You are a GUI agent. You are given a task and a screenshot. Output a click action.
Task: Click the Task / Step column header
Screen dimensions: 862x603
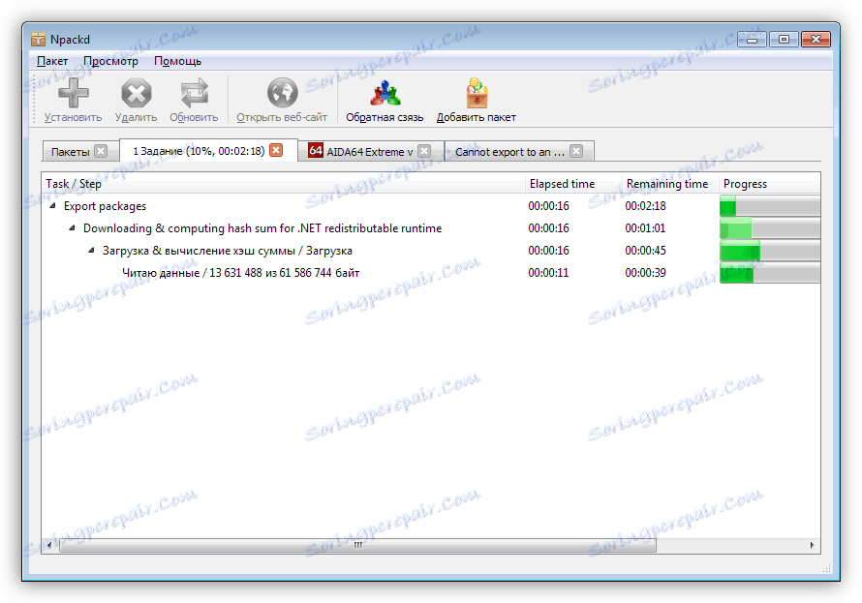[x=283, y=184]
